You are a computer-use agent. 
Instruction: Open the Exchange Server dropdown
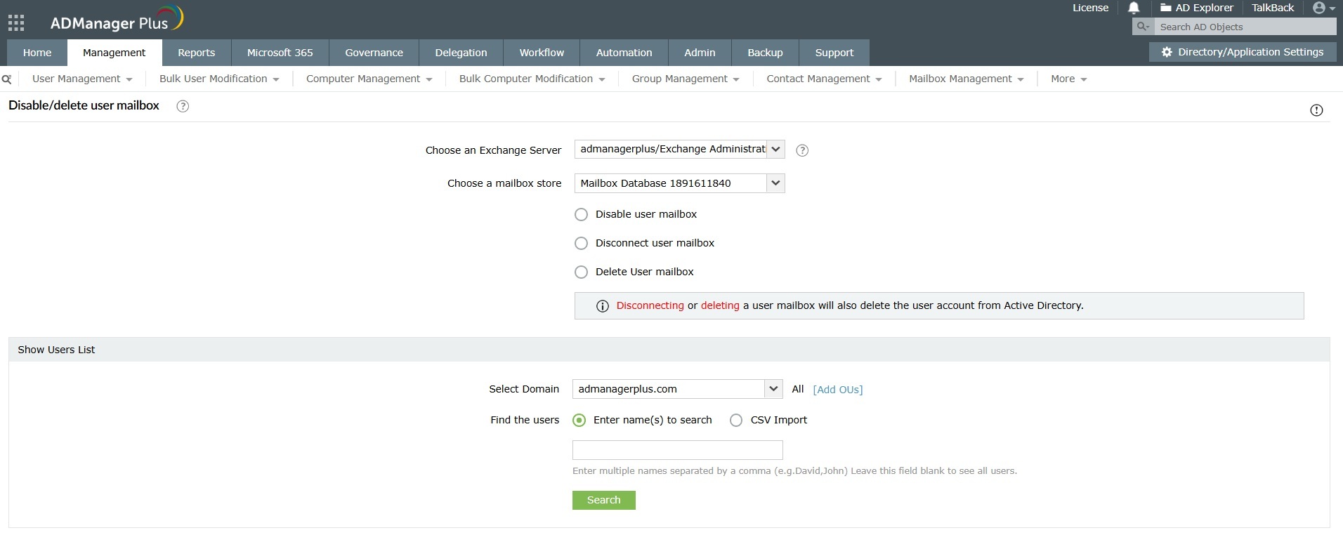tap(679, 149)
